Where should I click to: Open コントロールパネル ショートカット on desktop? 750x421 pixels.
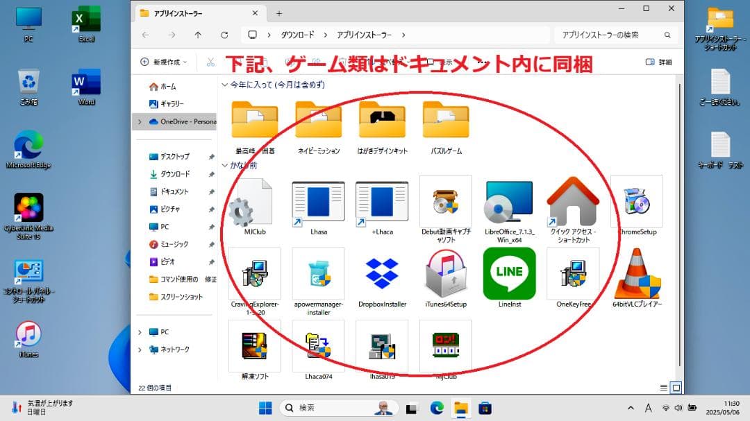(x=28, y=281)
